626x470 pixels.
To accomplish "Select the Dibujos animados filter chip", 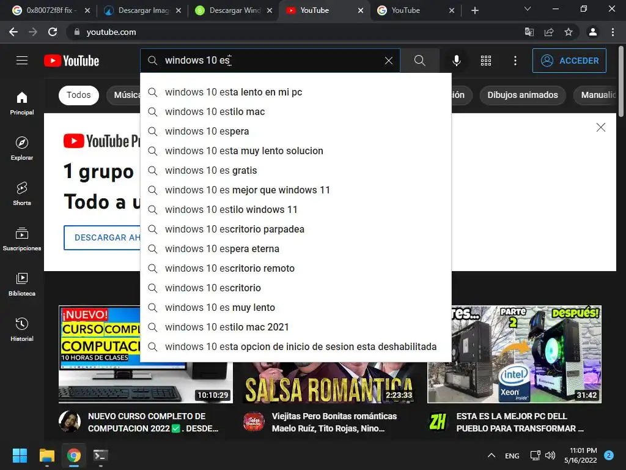I will tap(522, 95).
